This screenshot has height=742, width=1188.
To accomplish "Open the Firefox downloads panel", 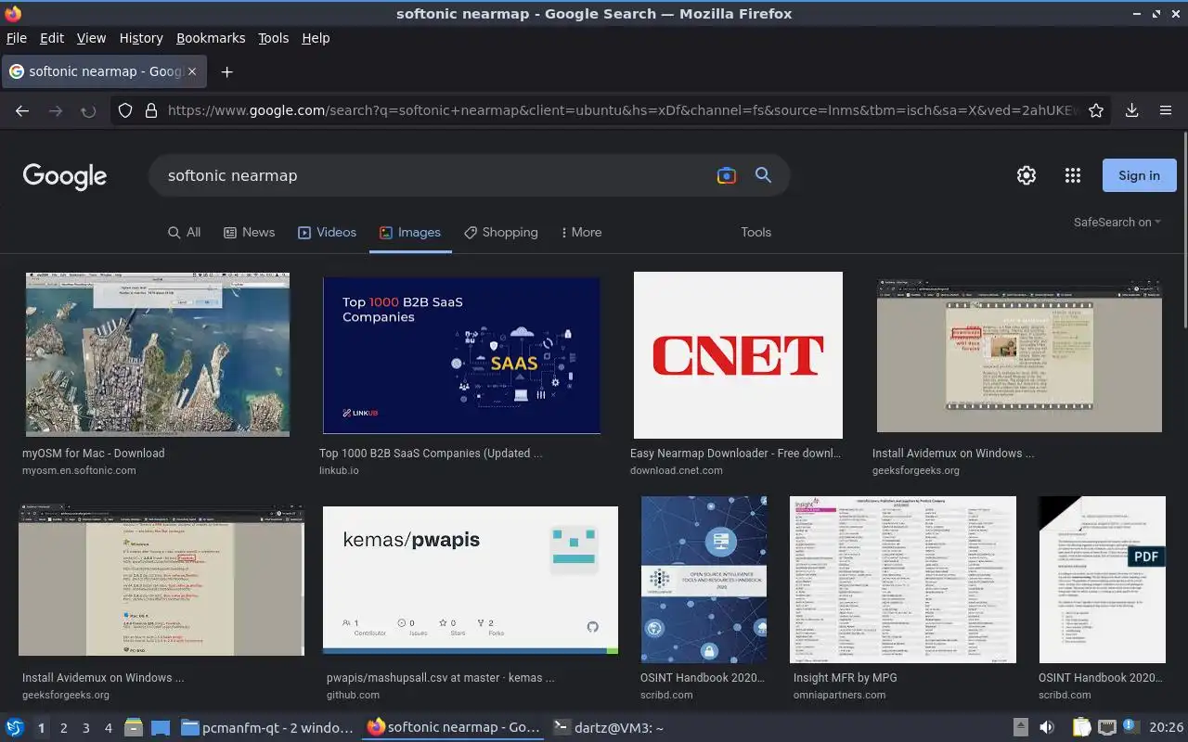I will [x=1131, y=110].
